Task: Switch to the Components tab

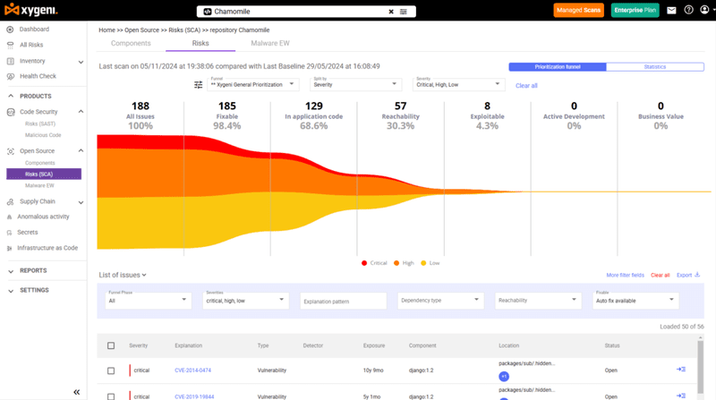Action: click(131, 42)
